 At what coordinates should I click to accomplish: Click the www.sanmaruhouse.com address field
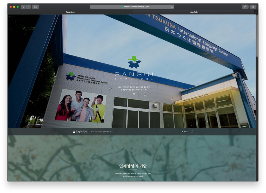click(x=132, y=7)
